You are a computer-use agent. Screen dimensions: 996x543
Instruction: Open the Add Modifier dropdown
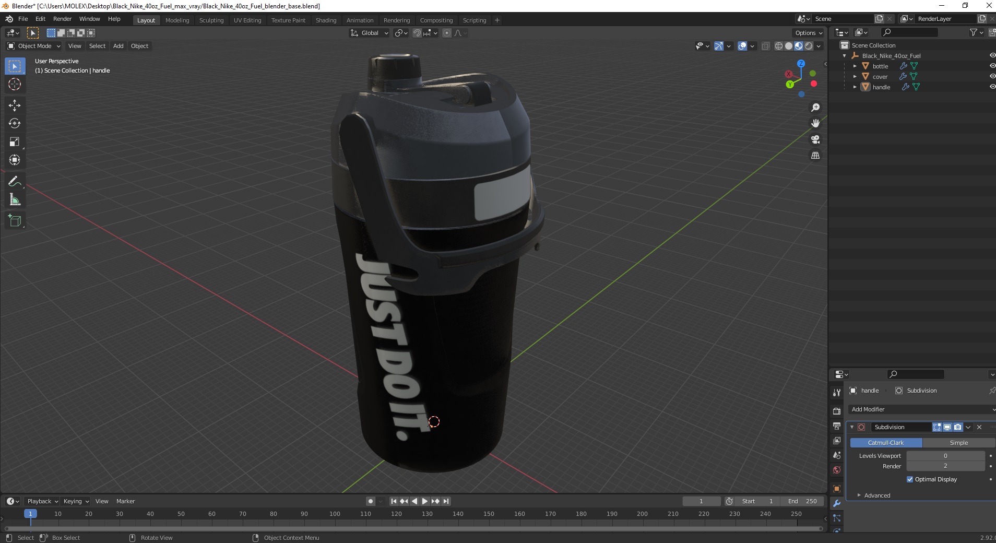(921, 409)
